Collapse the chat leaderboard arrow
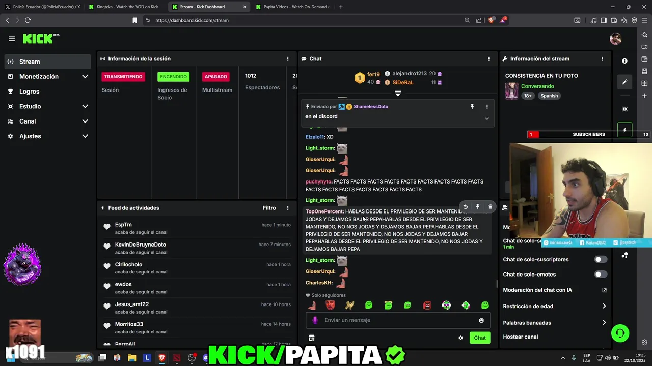 coord(398,94)
